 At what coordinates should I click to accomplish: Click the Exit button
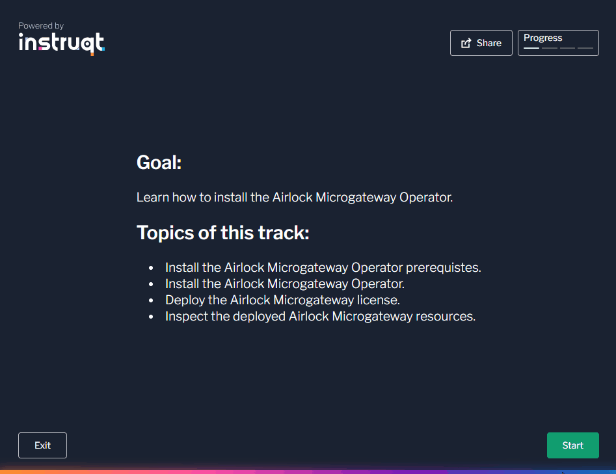coord(42,445)
